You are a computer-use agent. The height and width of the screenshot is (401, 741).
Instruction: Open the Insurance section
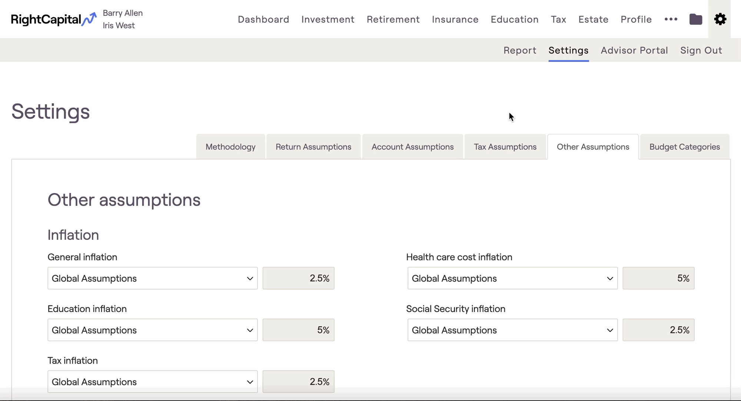tap(455, 19)
